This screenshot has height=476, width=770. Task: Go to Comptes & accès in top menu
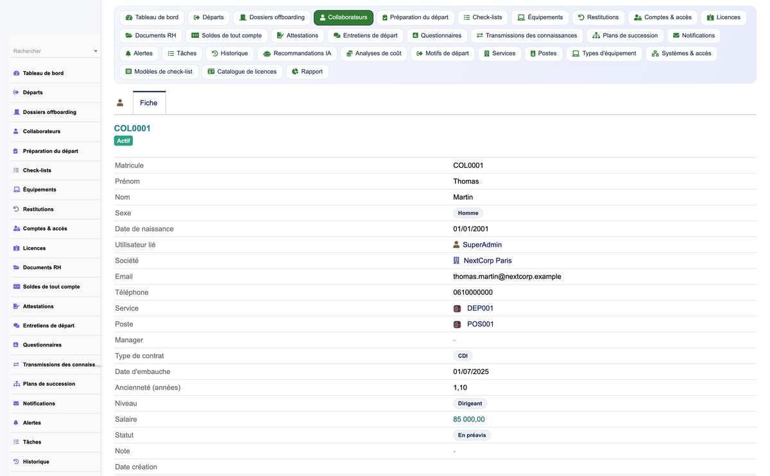click(x=663, y=17)
